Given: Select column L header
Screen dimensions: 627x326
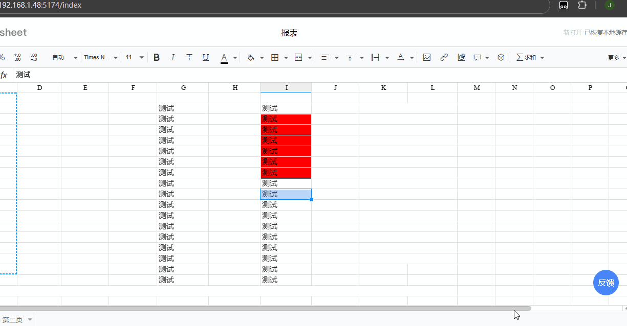Looking at the screenshot, I should (x=433, y=88).
